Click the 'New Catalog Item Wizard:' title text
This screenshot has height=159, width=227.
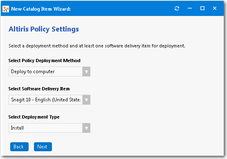pos(41,9)
